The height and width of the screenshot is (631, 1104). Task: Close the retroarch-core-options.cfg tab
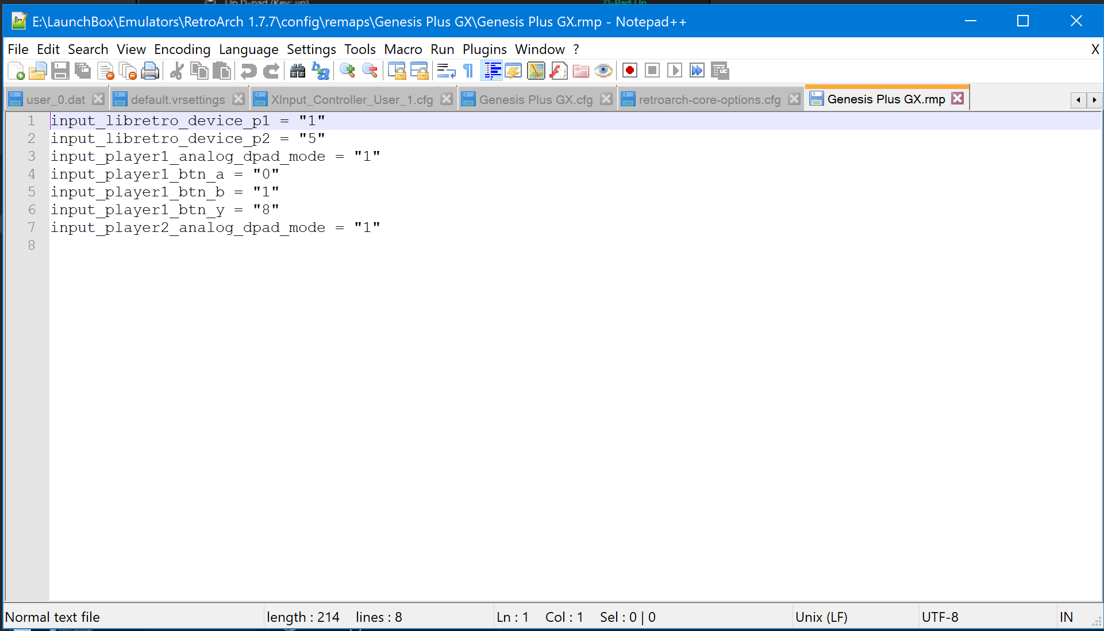click(x=794, y=99)
